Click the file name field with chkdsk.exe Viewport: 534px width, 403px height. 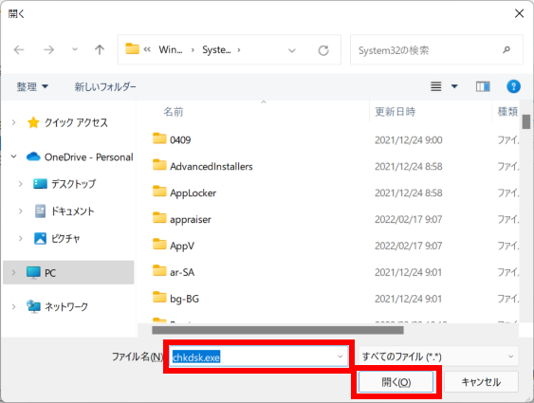pos(259,357)
